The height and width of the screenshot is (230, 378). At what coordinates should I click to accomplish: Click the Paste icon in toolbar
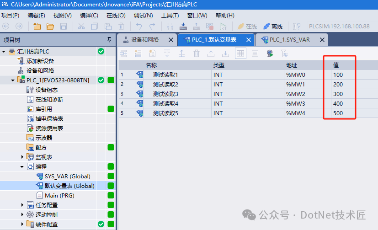(108, 26)
